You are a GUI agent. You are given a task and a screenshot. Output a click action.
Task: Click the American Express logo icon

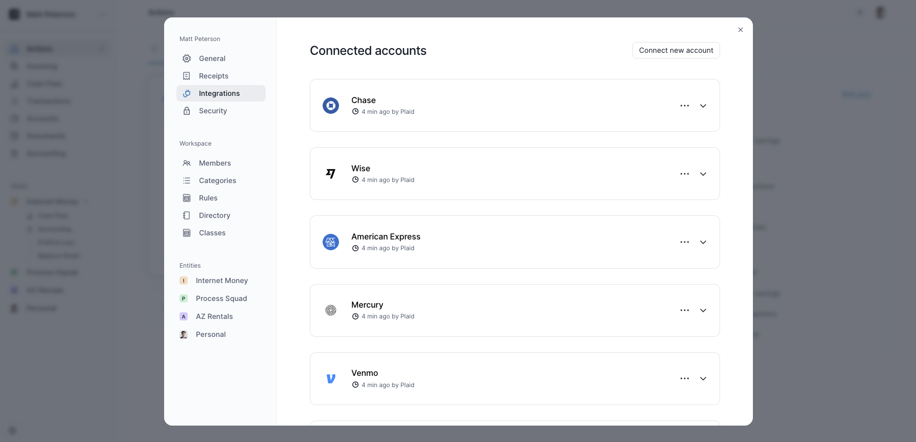pyautogui.click(x=331, y=242)
